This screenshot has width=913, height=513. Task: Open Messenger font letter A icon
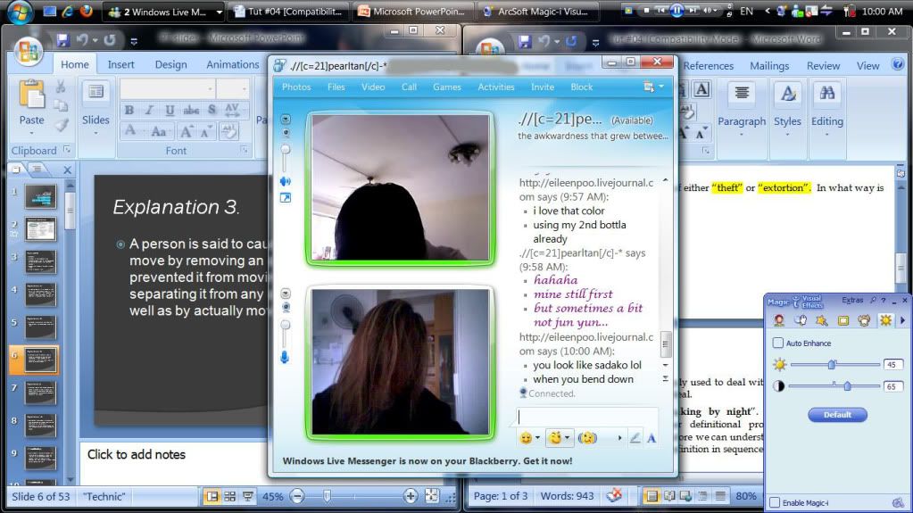tap(652, 438)
